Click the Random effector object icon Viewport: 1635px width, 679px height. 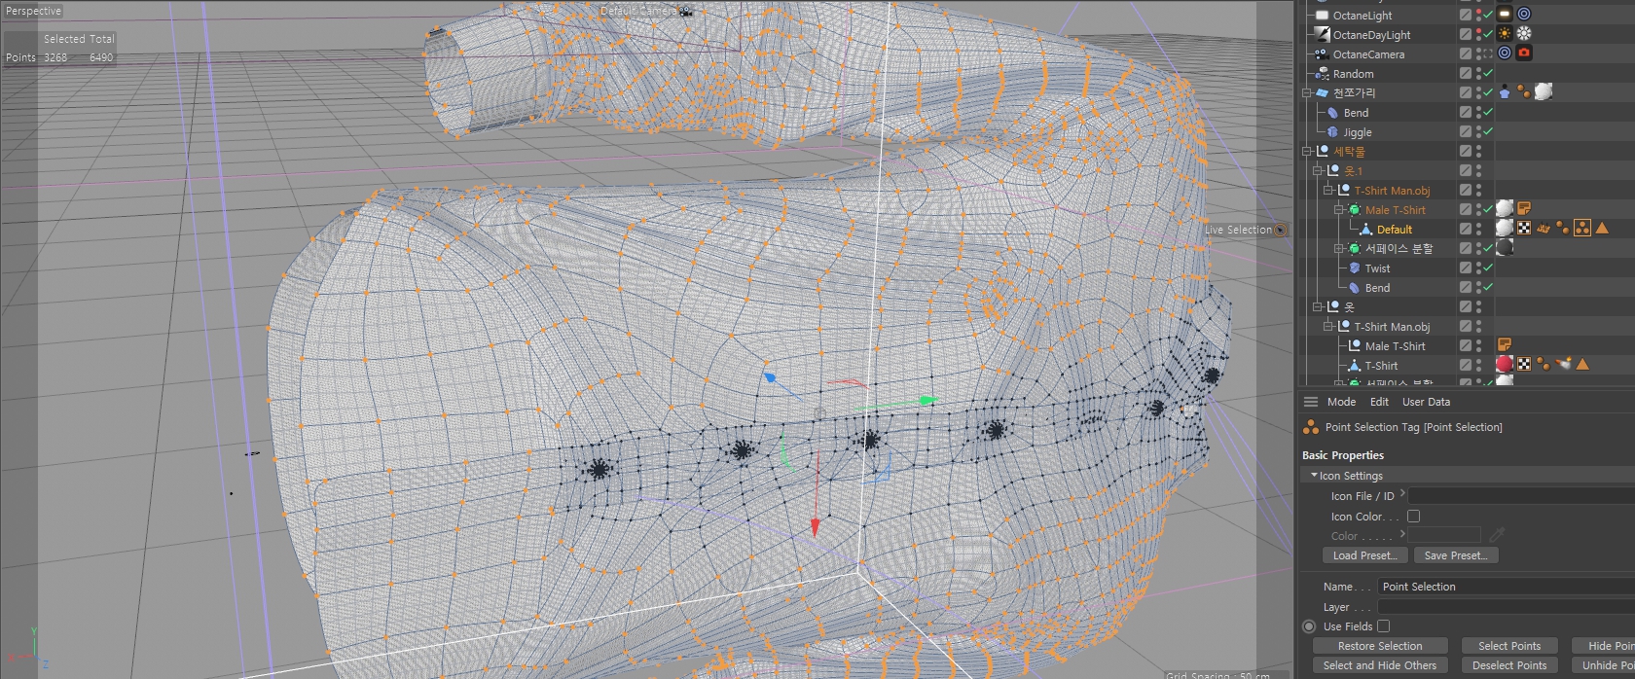[1322, 73]
